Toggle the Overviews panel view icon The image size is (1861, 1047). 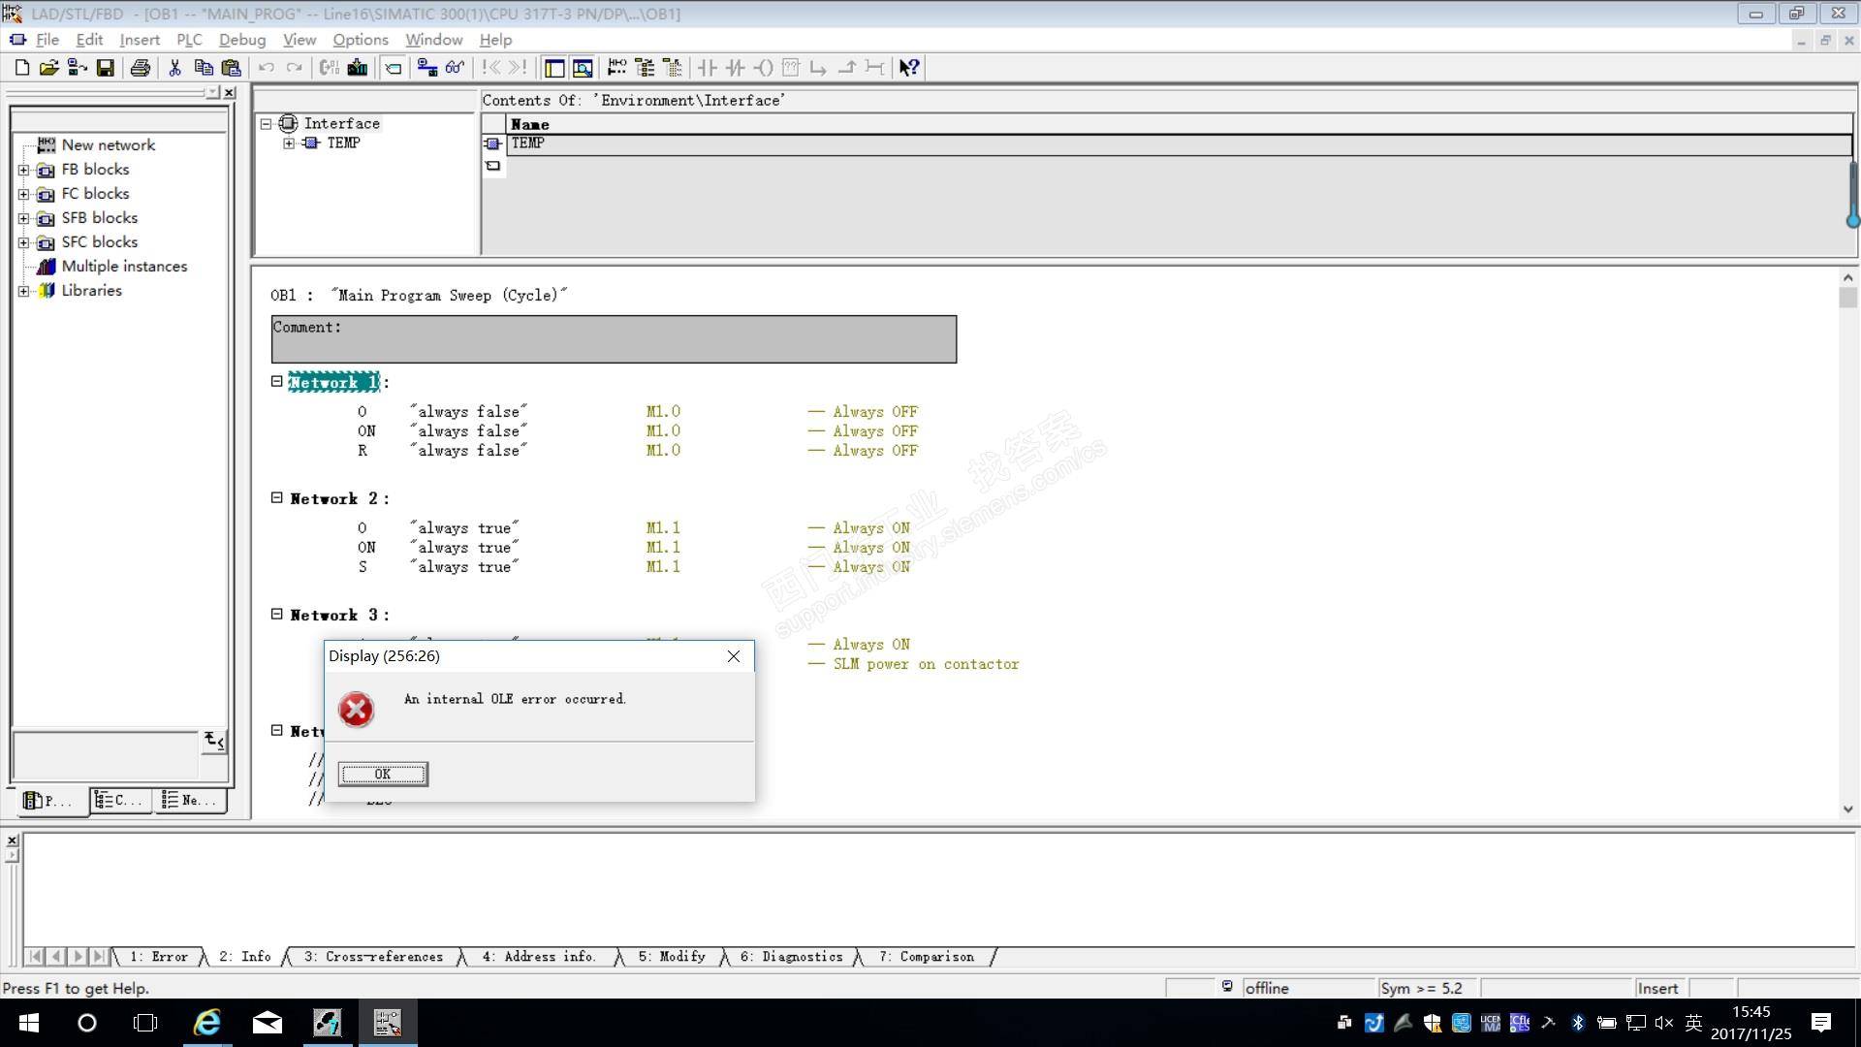click(554, 68)
